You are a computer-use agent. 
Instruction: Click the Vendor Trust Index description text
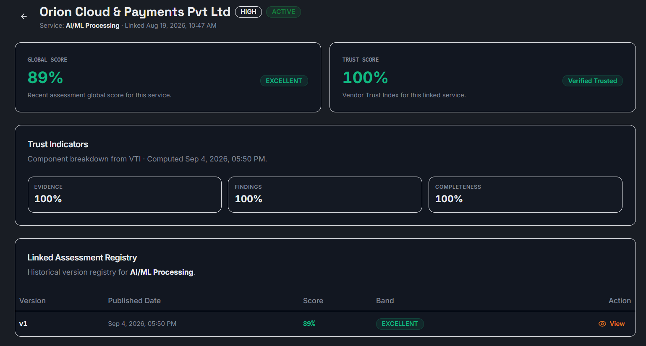404,95
